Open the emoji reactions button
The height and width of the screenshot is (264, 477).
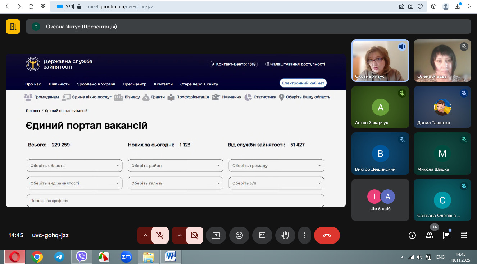[x=239, y=235]
